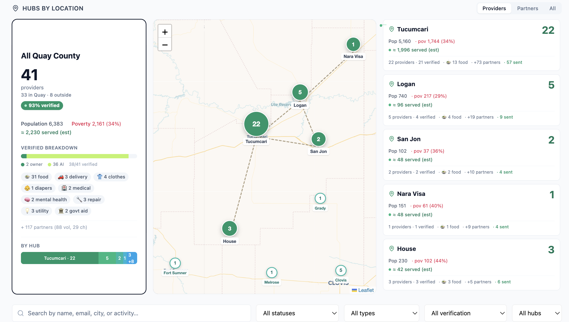Click the Tucumcari map label
The image size is (569, 322).
(x=256, y=141)
